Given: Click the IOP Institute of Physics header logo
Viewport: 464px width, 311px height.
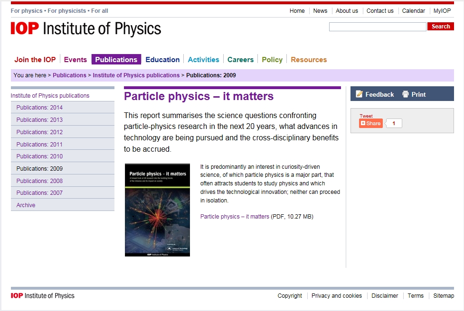Looking at the screenshot, I should pos(86,29).
